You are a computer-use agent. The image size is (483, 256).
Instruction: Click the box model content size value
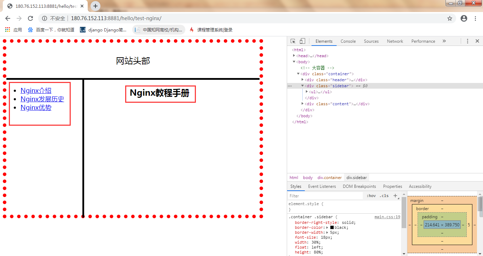[442, 225]
